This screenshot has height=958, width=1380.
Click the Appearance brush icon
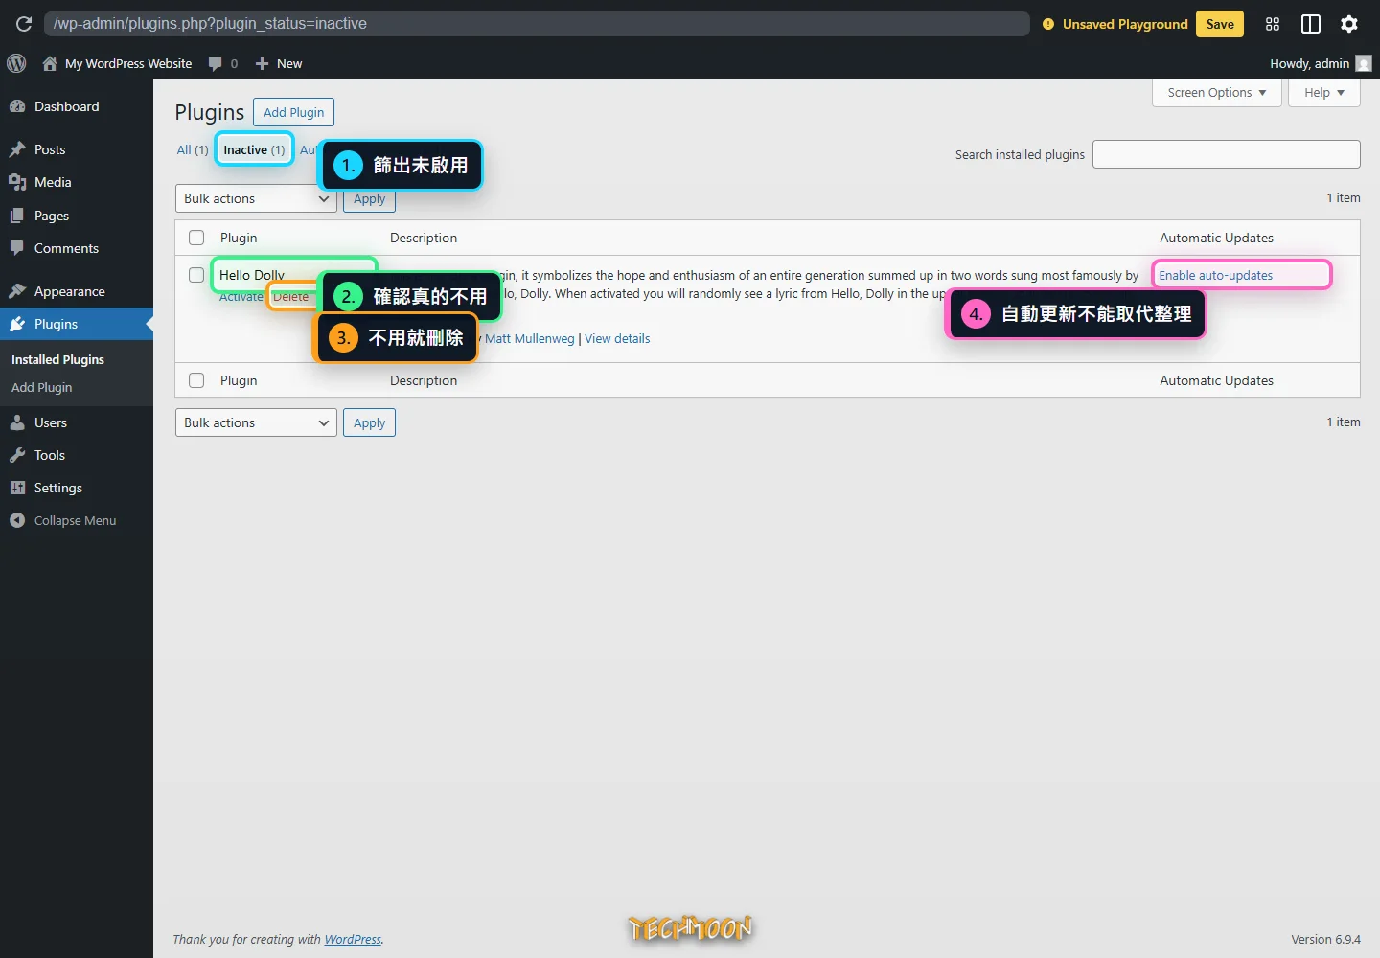click(17, 291)
